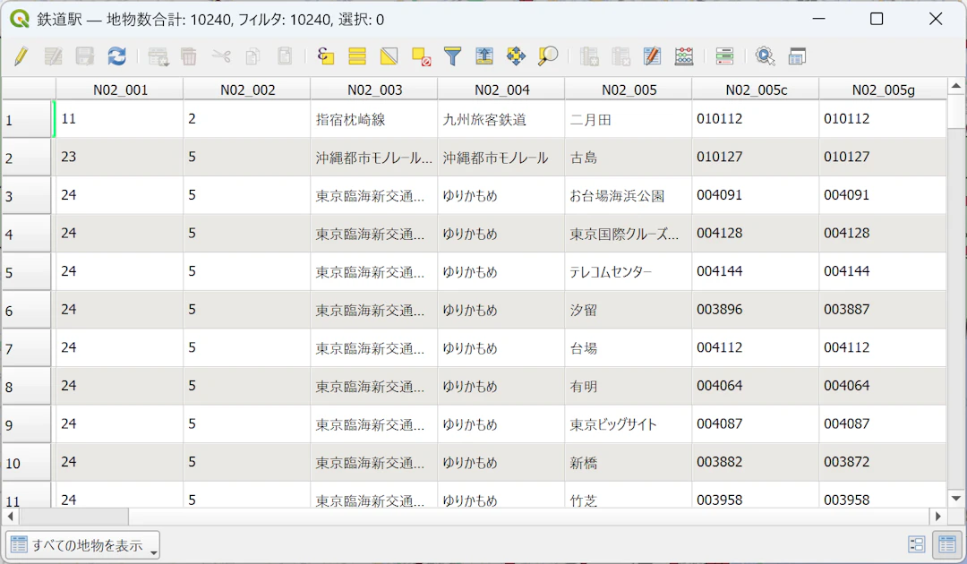Click the cell 二月田
967x564 pixels.
coord(628,119)
